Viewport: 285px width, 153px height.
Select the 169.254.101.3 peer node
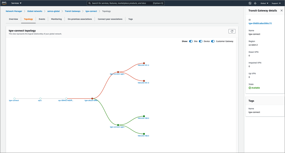pos(144,81)
